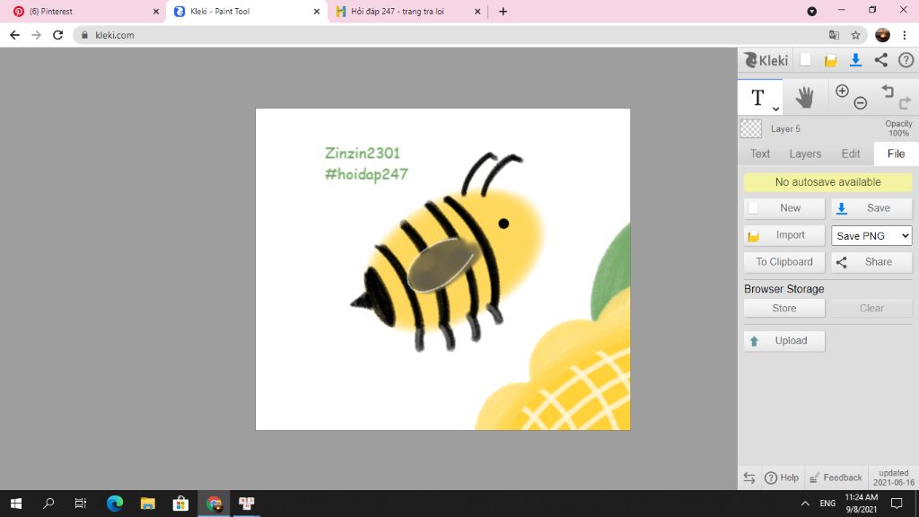Image resolution: width=919 pixels, height=517 pixels.
Task: Select the Hand pan tool
Action: tap(805, 97)
